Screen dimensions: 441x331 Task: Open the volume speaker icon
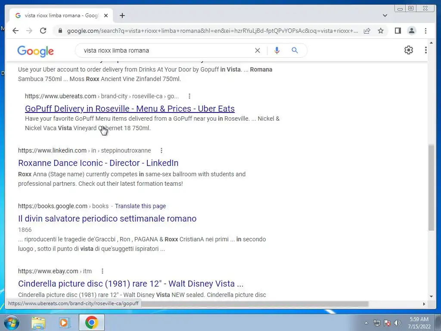click(x=398, y=323)
